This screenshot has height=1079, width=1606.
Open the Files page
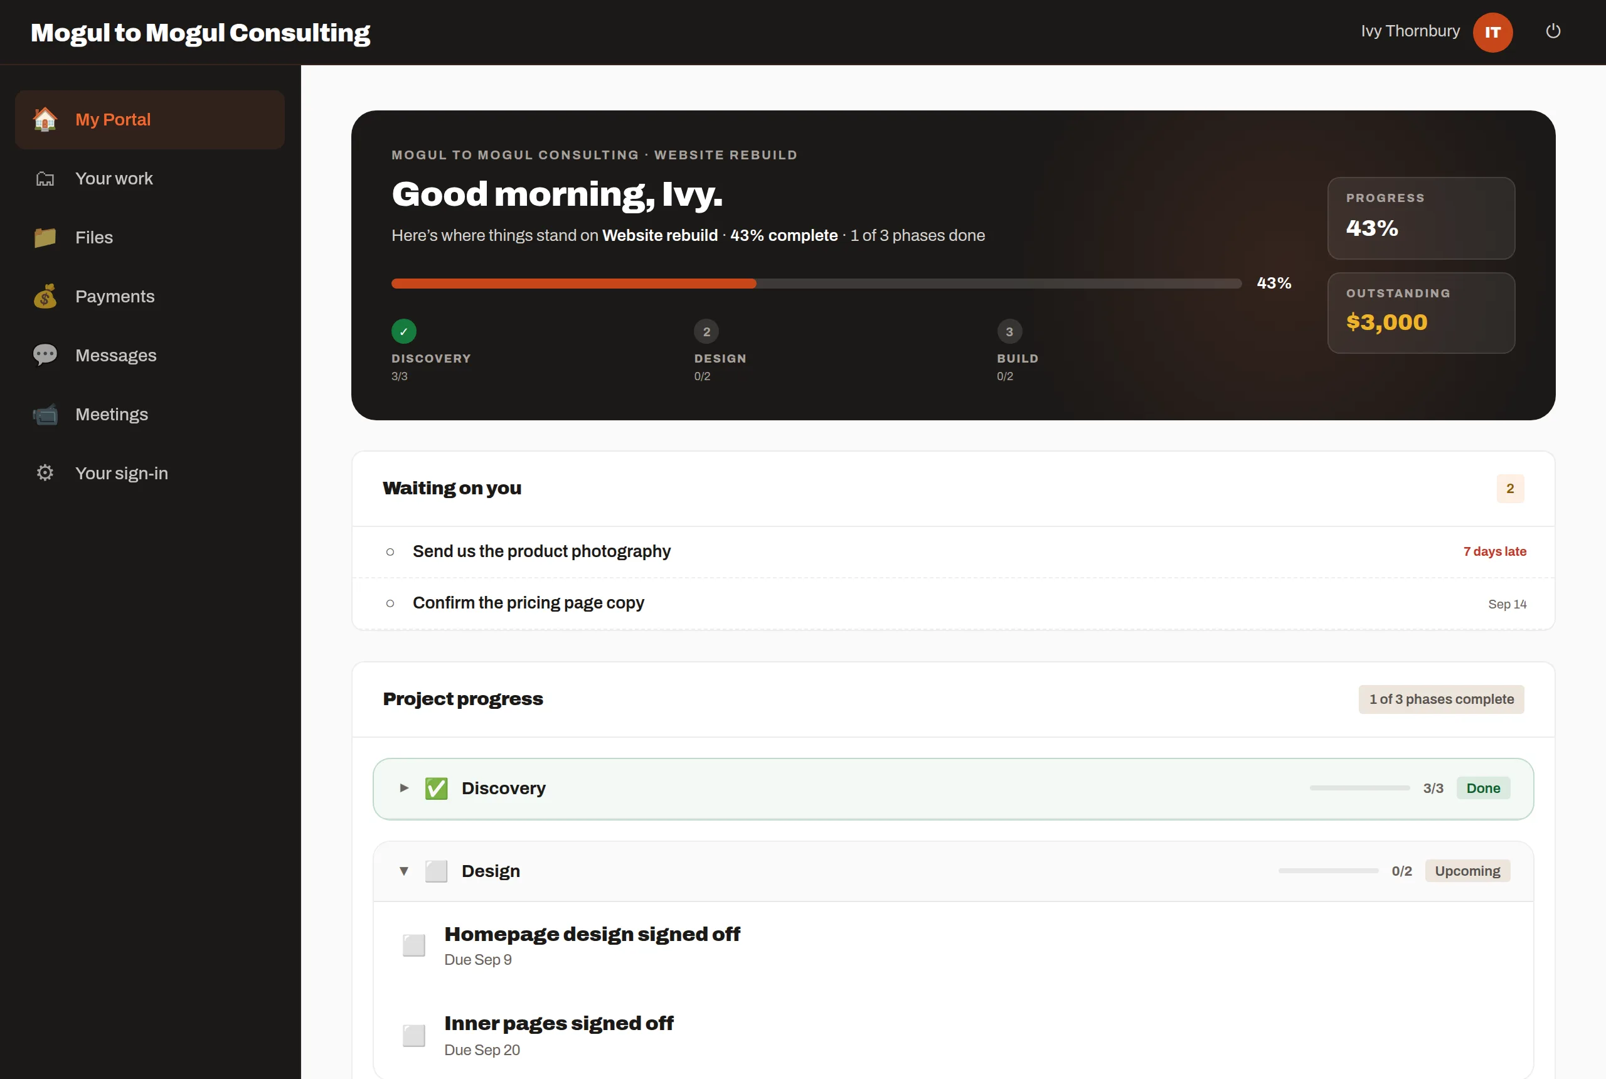coord(149,237)
